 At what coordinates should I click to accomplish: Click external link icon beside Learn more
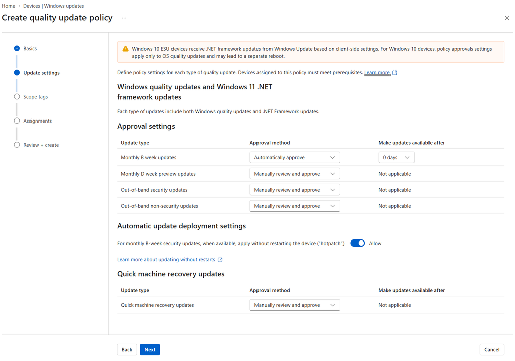395,73
